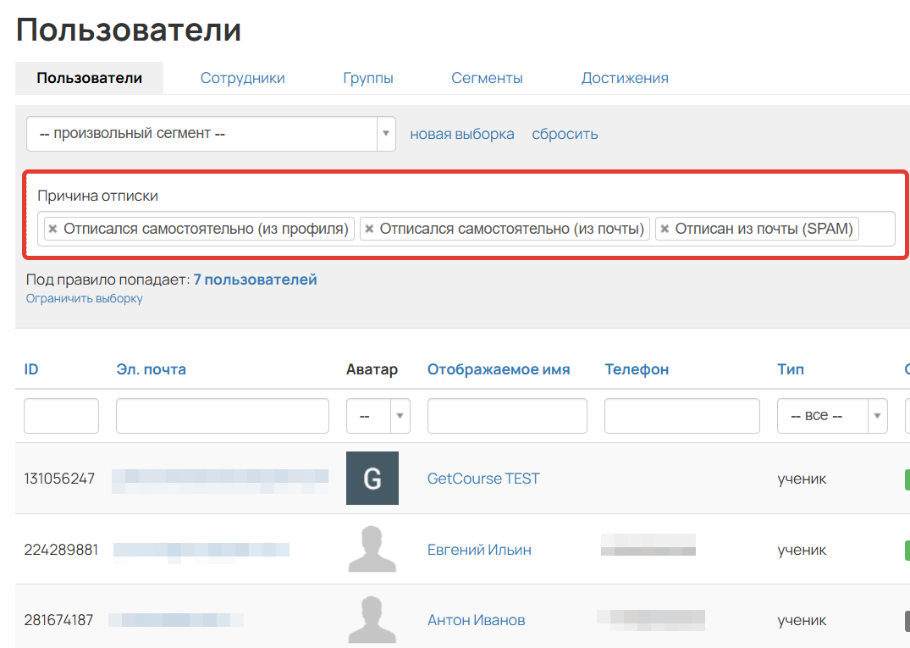Open the Аватар filter dropdown
This screenshot has height=648, width=910.
(400, 415)
